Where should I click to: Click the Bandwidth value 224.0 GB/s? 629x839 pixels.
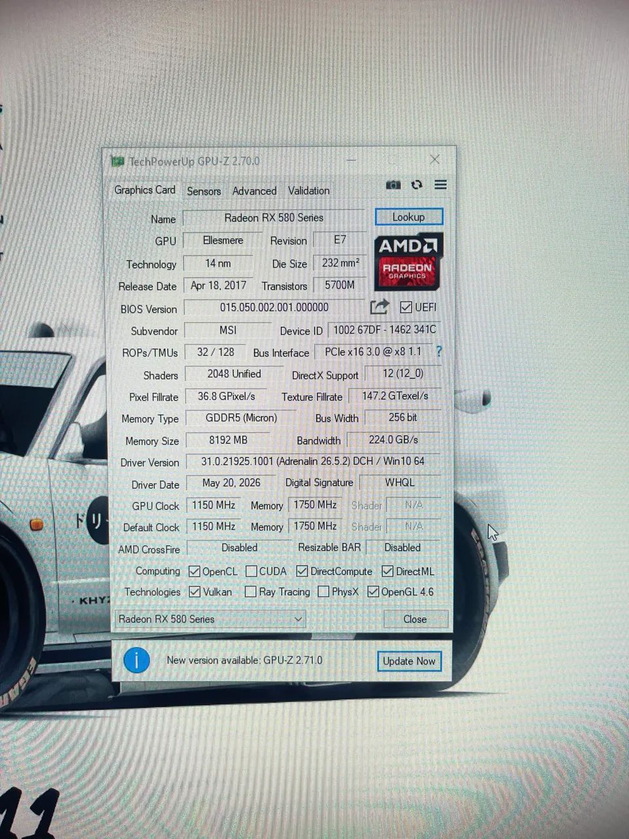click(x=393, y=440)
